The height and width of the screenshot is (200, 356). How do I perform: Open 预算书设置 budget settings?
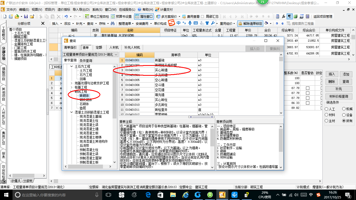[x=121, y=16]
